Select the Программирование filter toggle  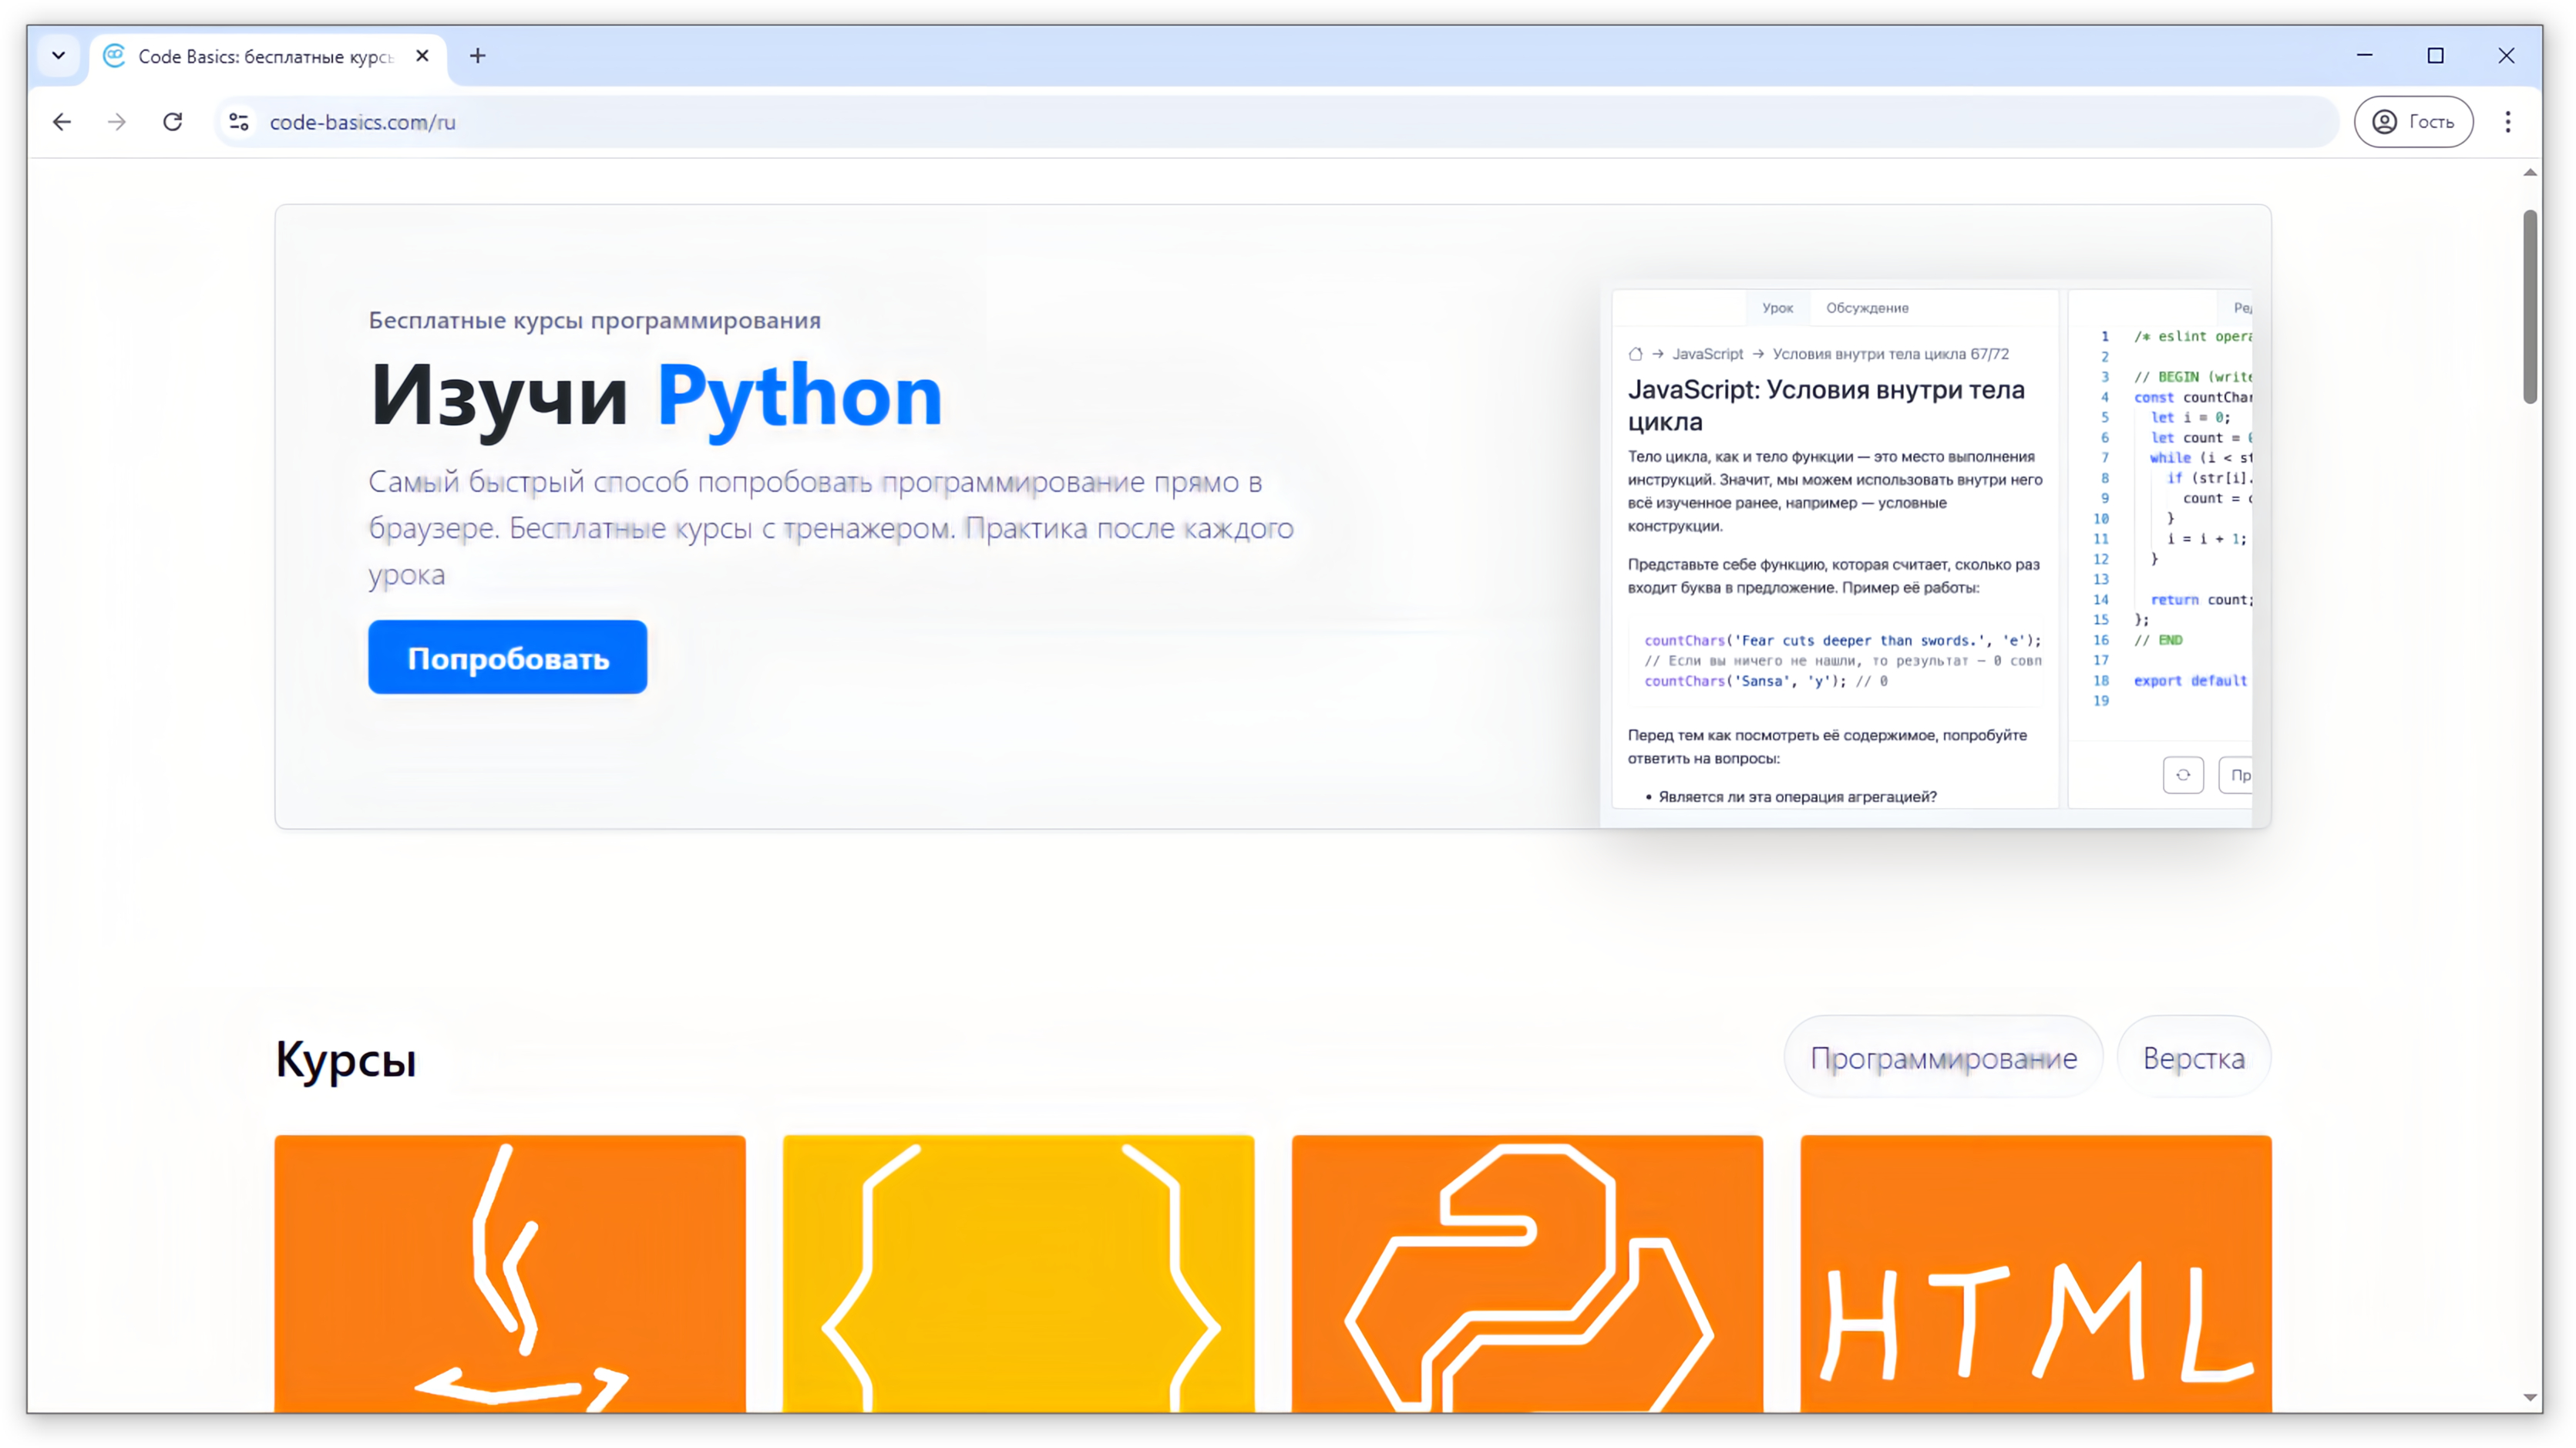[x=1942, y=1057]
